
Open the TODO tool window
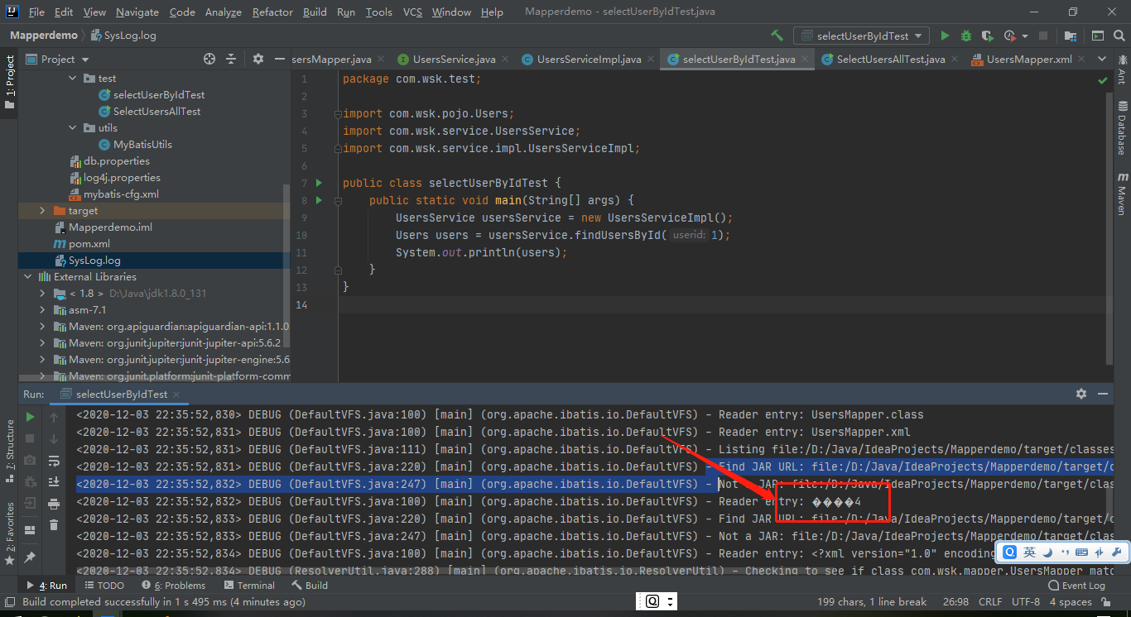pos(104,585)
